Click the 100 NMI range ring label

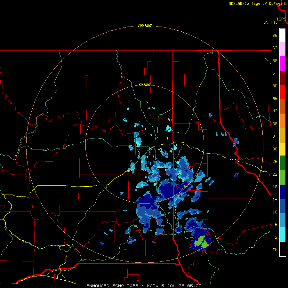(145, 26)
